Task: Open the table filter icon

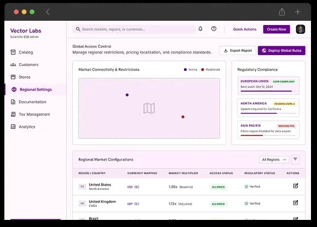Action: pyautogui.click(x=295, y=159)
